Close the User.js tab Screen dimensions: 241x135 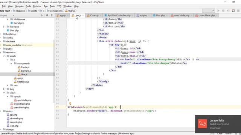pos(83,15)
